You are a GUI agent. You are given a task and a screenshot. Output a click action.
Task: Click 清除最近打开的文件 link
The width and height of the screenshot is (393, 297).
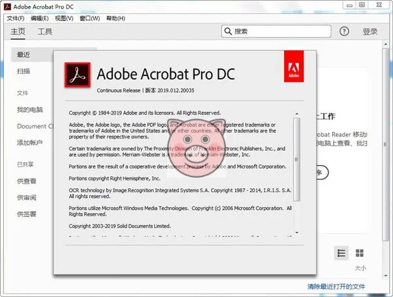pos(336,287)
